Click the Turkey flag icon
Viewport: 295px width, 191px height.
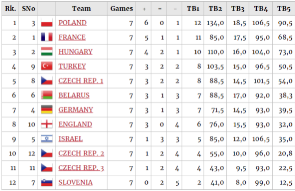click(47, 66)
